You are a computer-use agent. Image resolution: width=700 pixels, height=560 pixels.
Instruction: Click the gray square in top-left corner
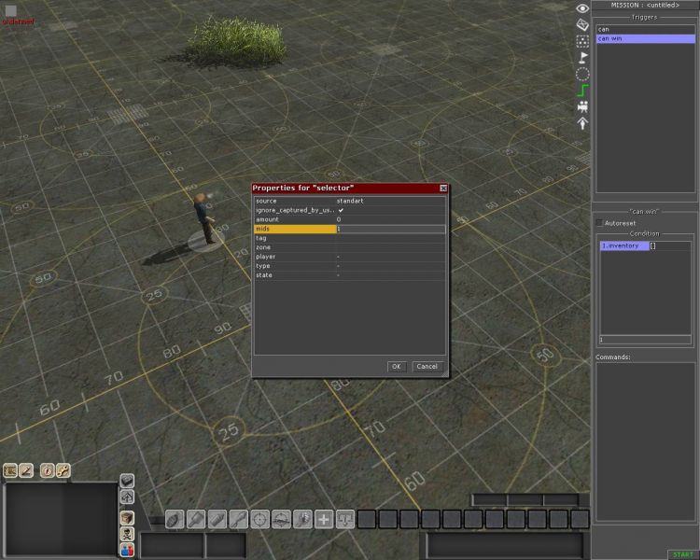click(x=10, y=11)
